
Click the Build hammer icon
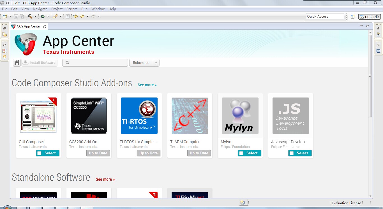tap(30, 16)
